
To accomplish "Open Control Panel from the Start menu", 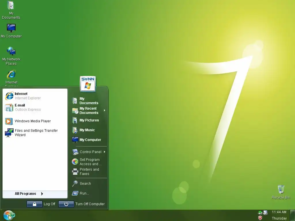I will click(89, 152).
